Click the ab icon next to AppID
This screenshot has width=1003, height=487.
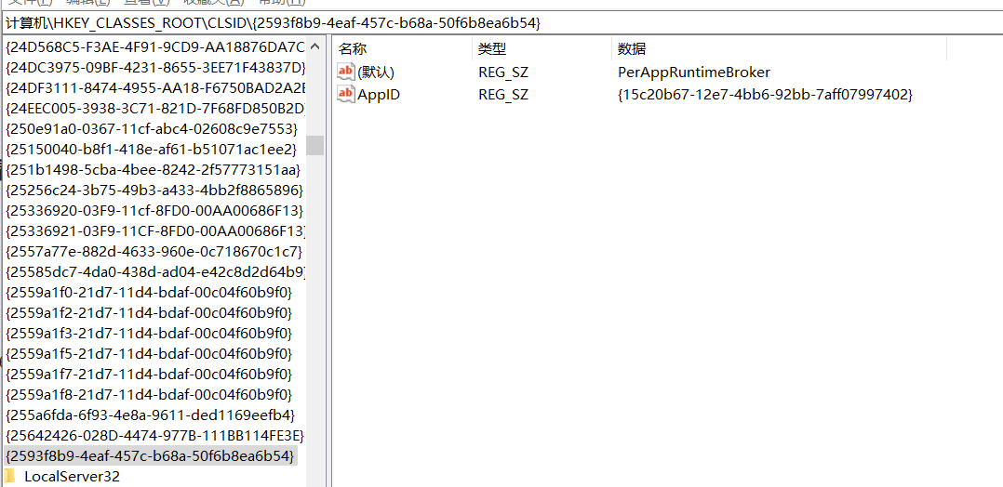[x=346, y=95]
